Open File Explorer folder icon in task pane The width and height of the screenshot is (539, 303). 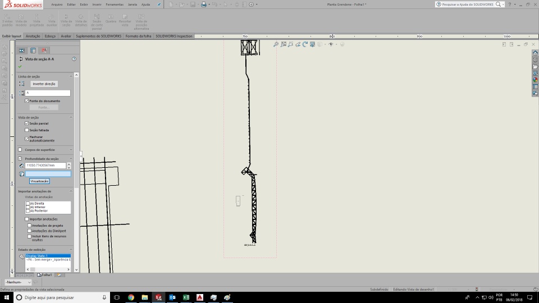point(535,66)
